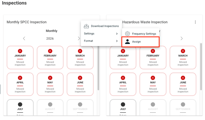Image resolution: width=205 pixels, height=120 pixels.
Task: Go to previous year in SPCC panel
Action: point(24,38)
